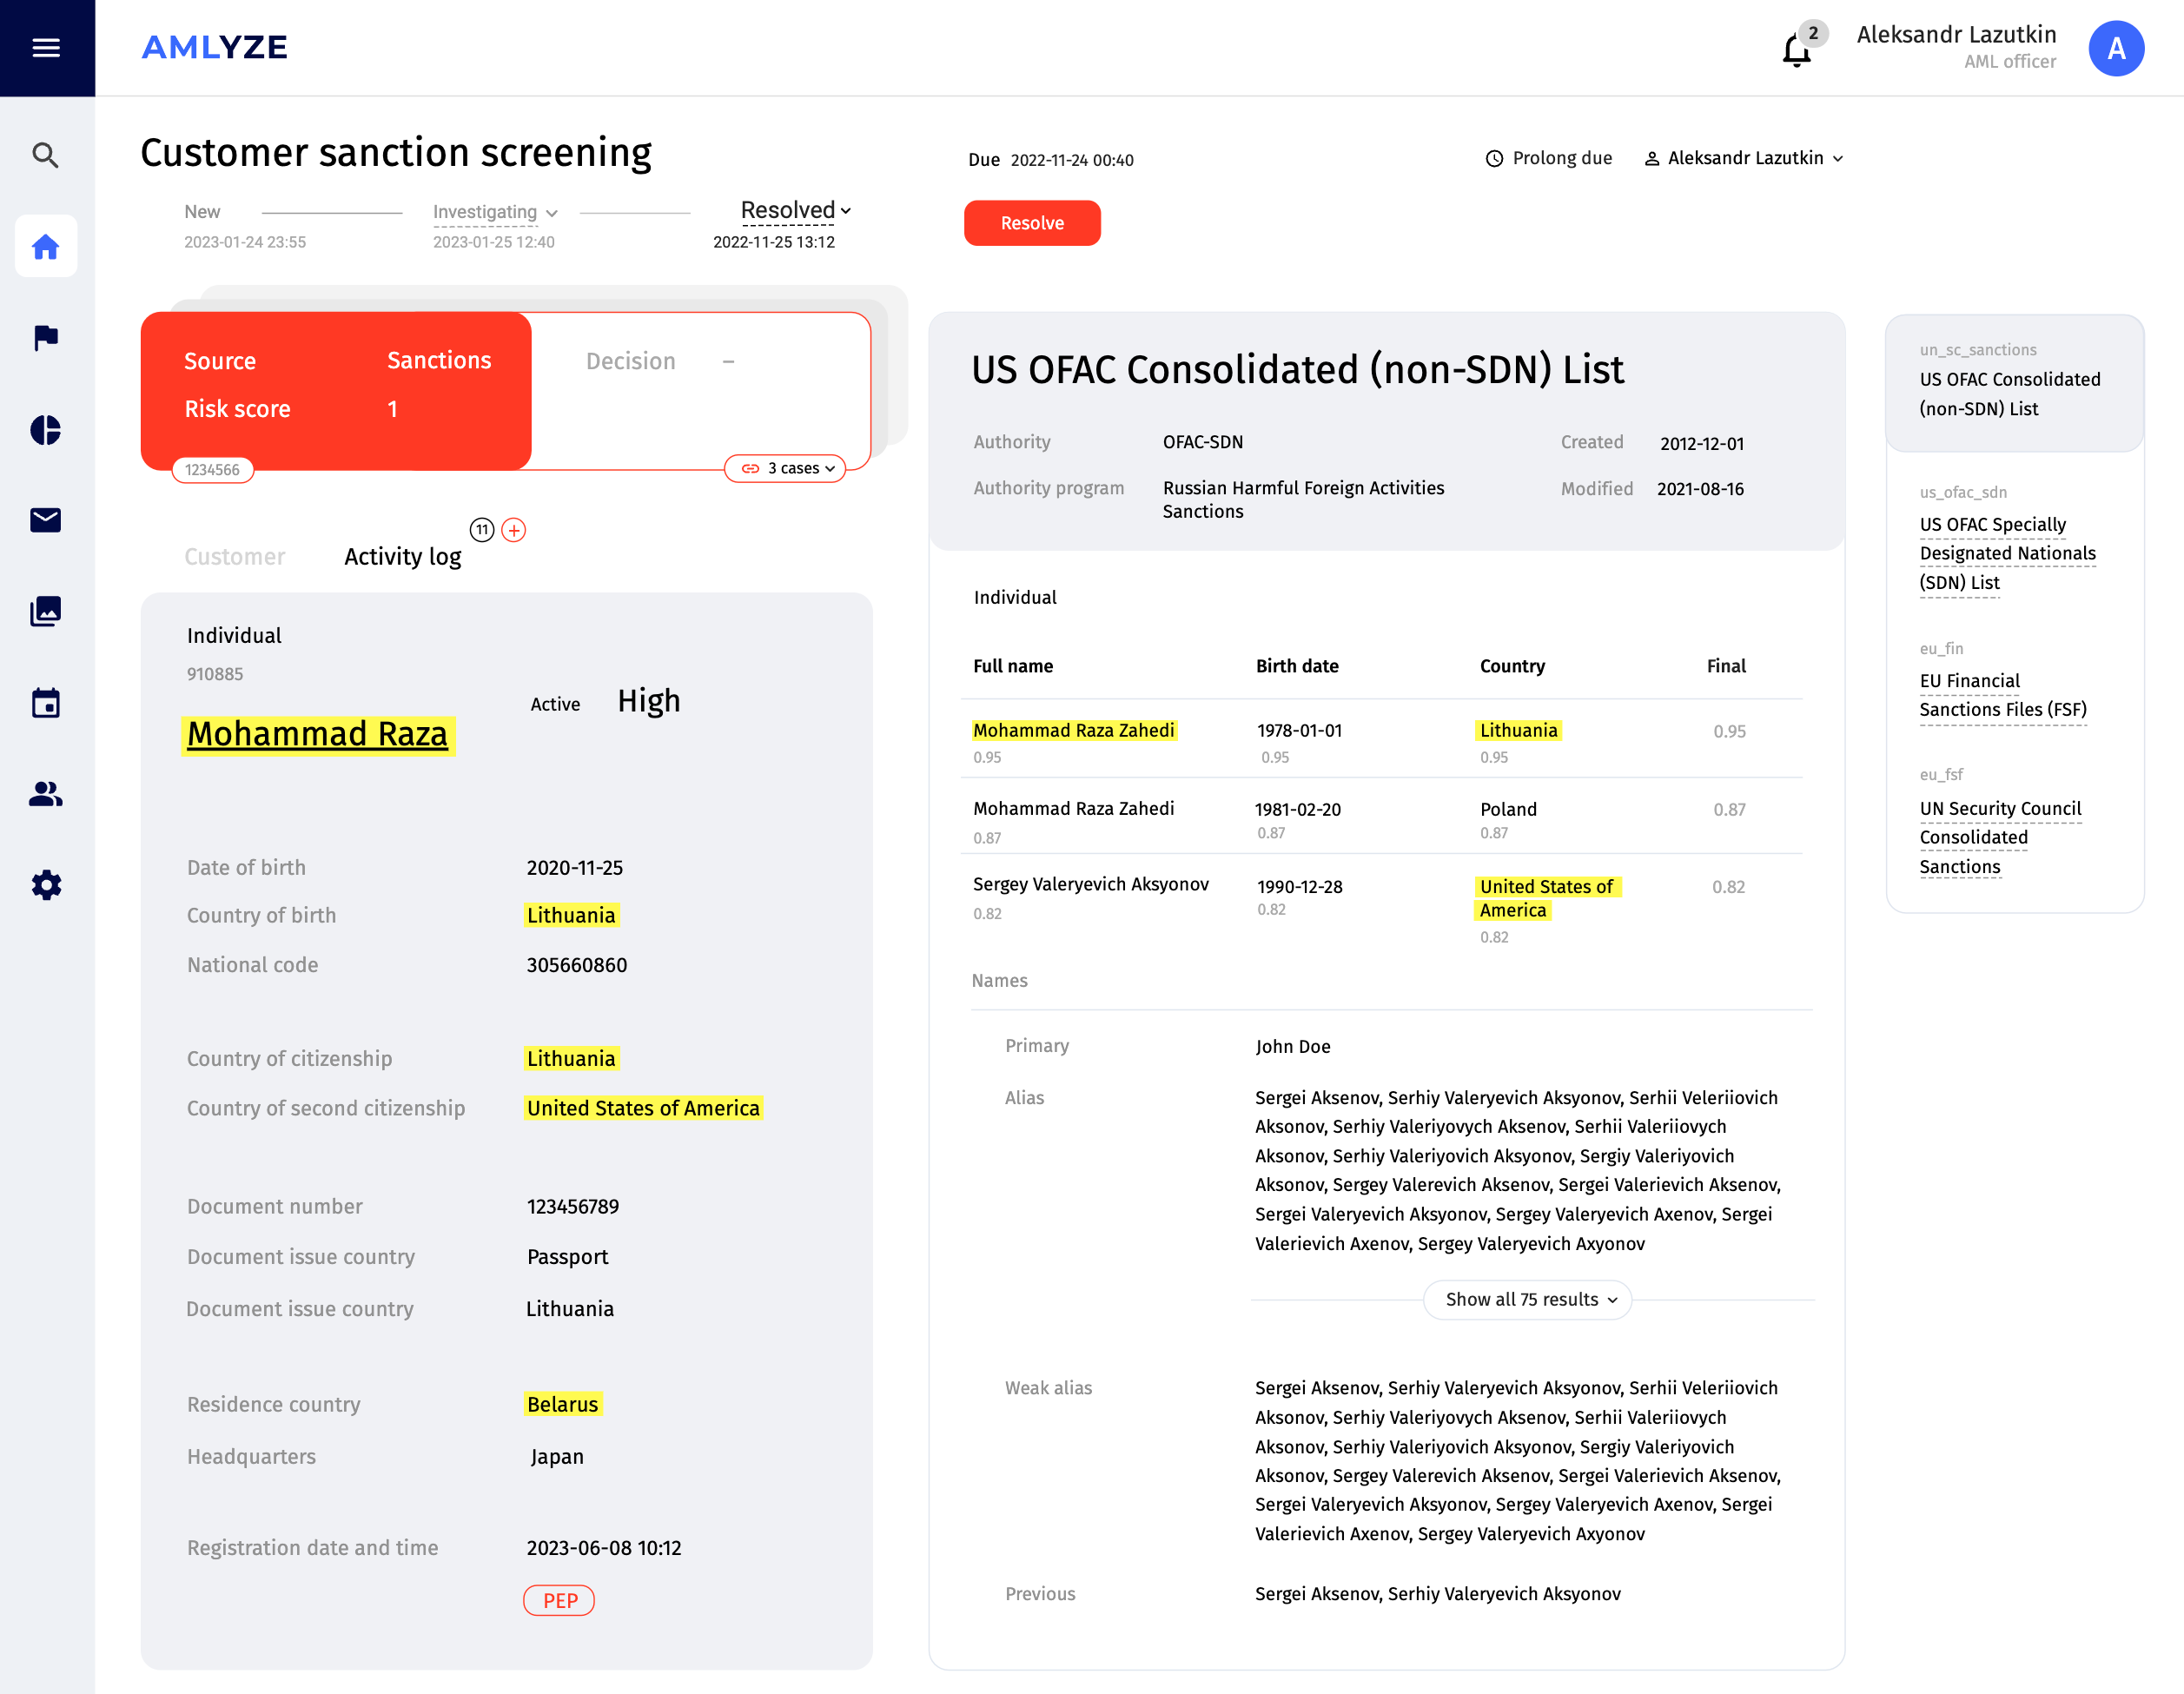This screenshot has height=1694, width=2184.
Task: Open the settings gear icon
Action: (x=46, y=885)
